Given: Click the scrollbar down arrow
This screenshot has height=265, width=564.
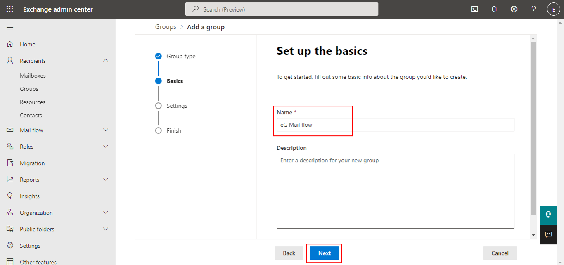Looking at the screenshot, I should 533,235.
